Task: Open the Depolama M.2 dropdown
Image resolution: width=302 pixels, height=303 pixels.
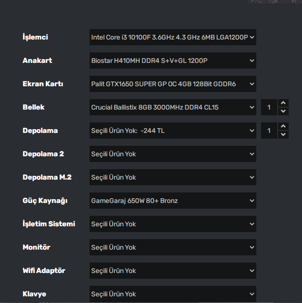Action: tap(172, 177)
